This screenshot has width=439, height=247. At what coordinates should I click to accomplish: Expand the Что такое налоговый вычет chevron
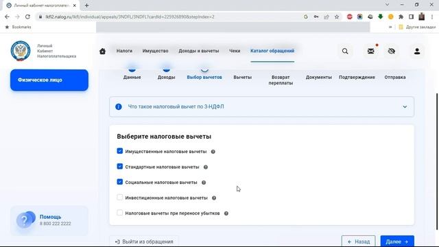[405, 107]
